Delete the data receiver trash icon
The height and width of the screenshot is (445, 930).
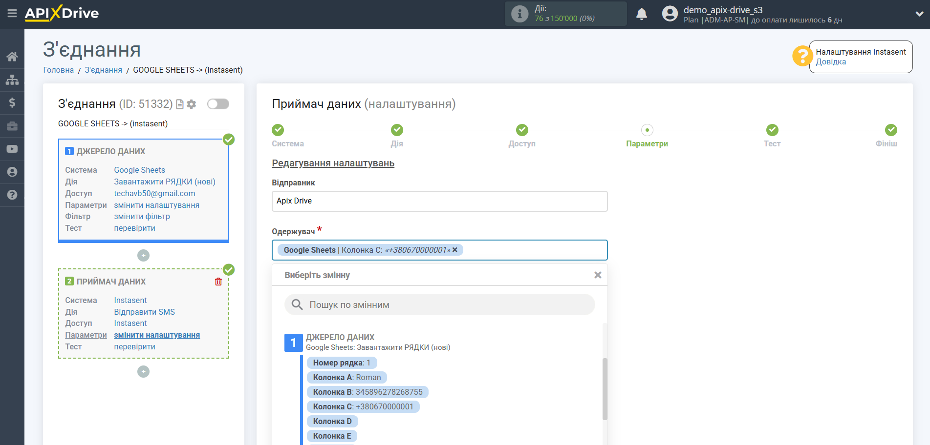pyautogui.click(x=218, y=282)
